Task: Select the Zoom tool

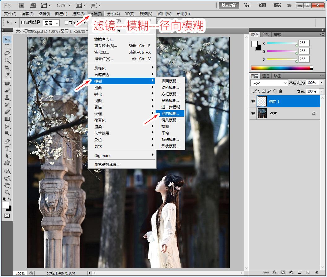Action: pyautogui.click(x=7, y=192)
